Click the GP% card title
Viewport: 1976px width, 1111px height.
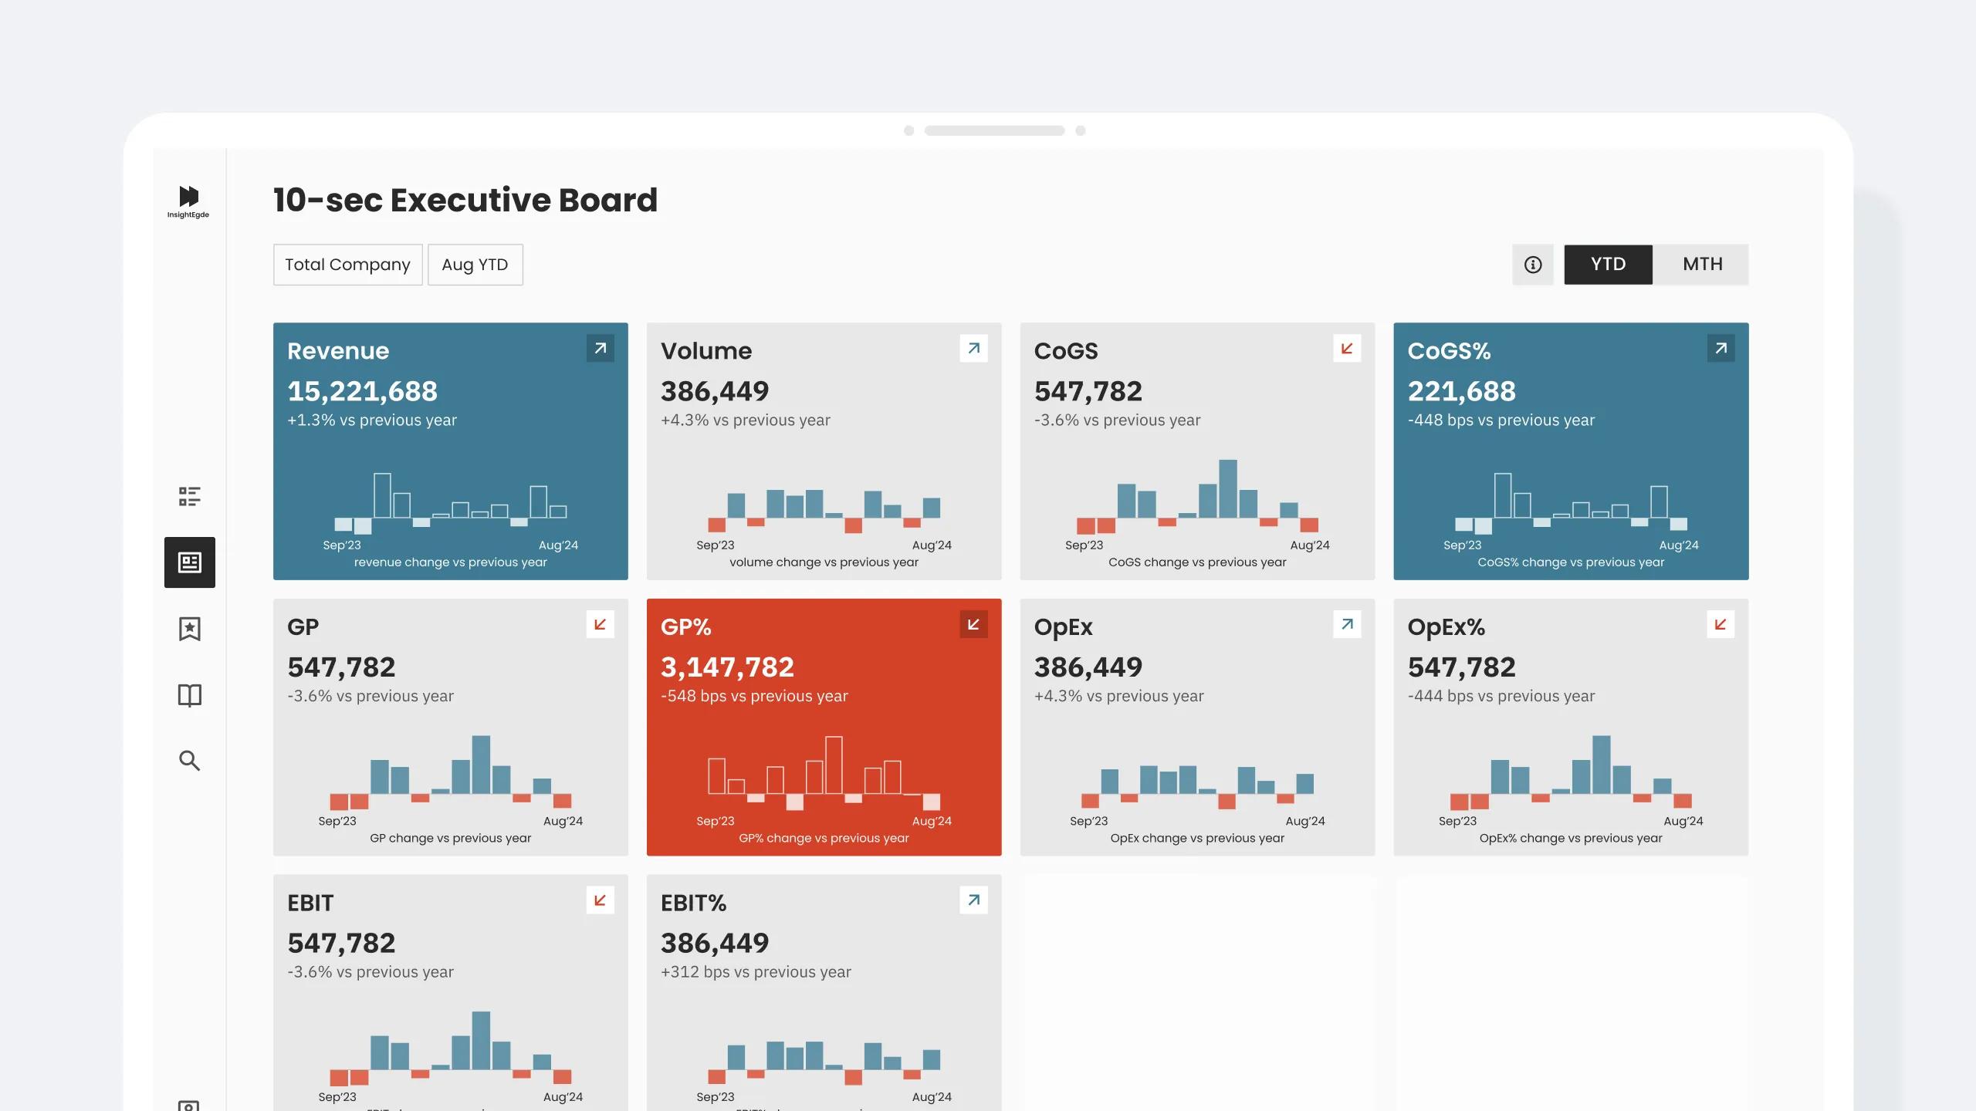[x=686, y=627]
